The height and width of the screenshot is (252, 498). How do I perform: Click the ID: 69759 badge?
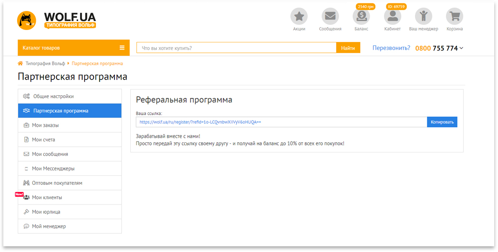click(396, 7)
